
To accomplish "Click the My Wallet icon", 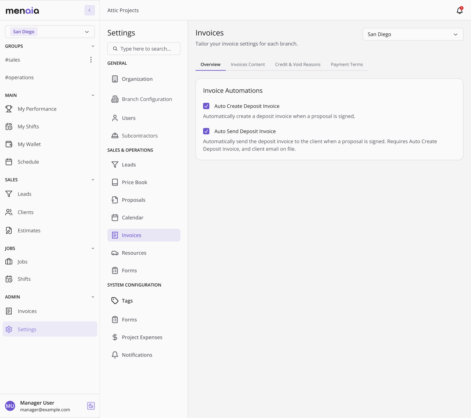I will point(9,144).
